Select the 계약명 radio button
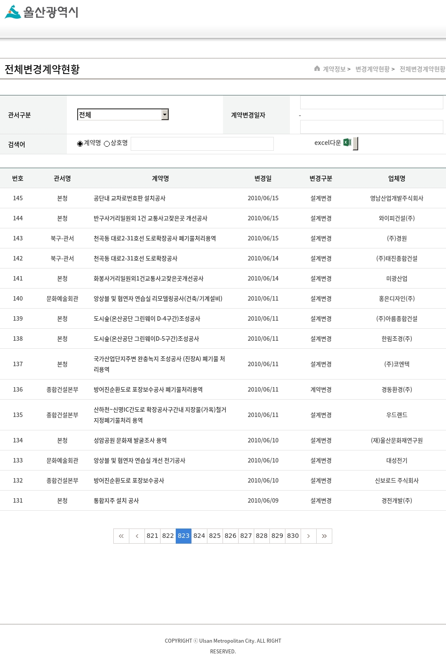The image size is (446, 669). pos(80,144)
